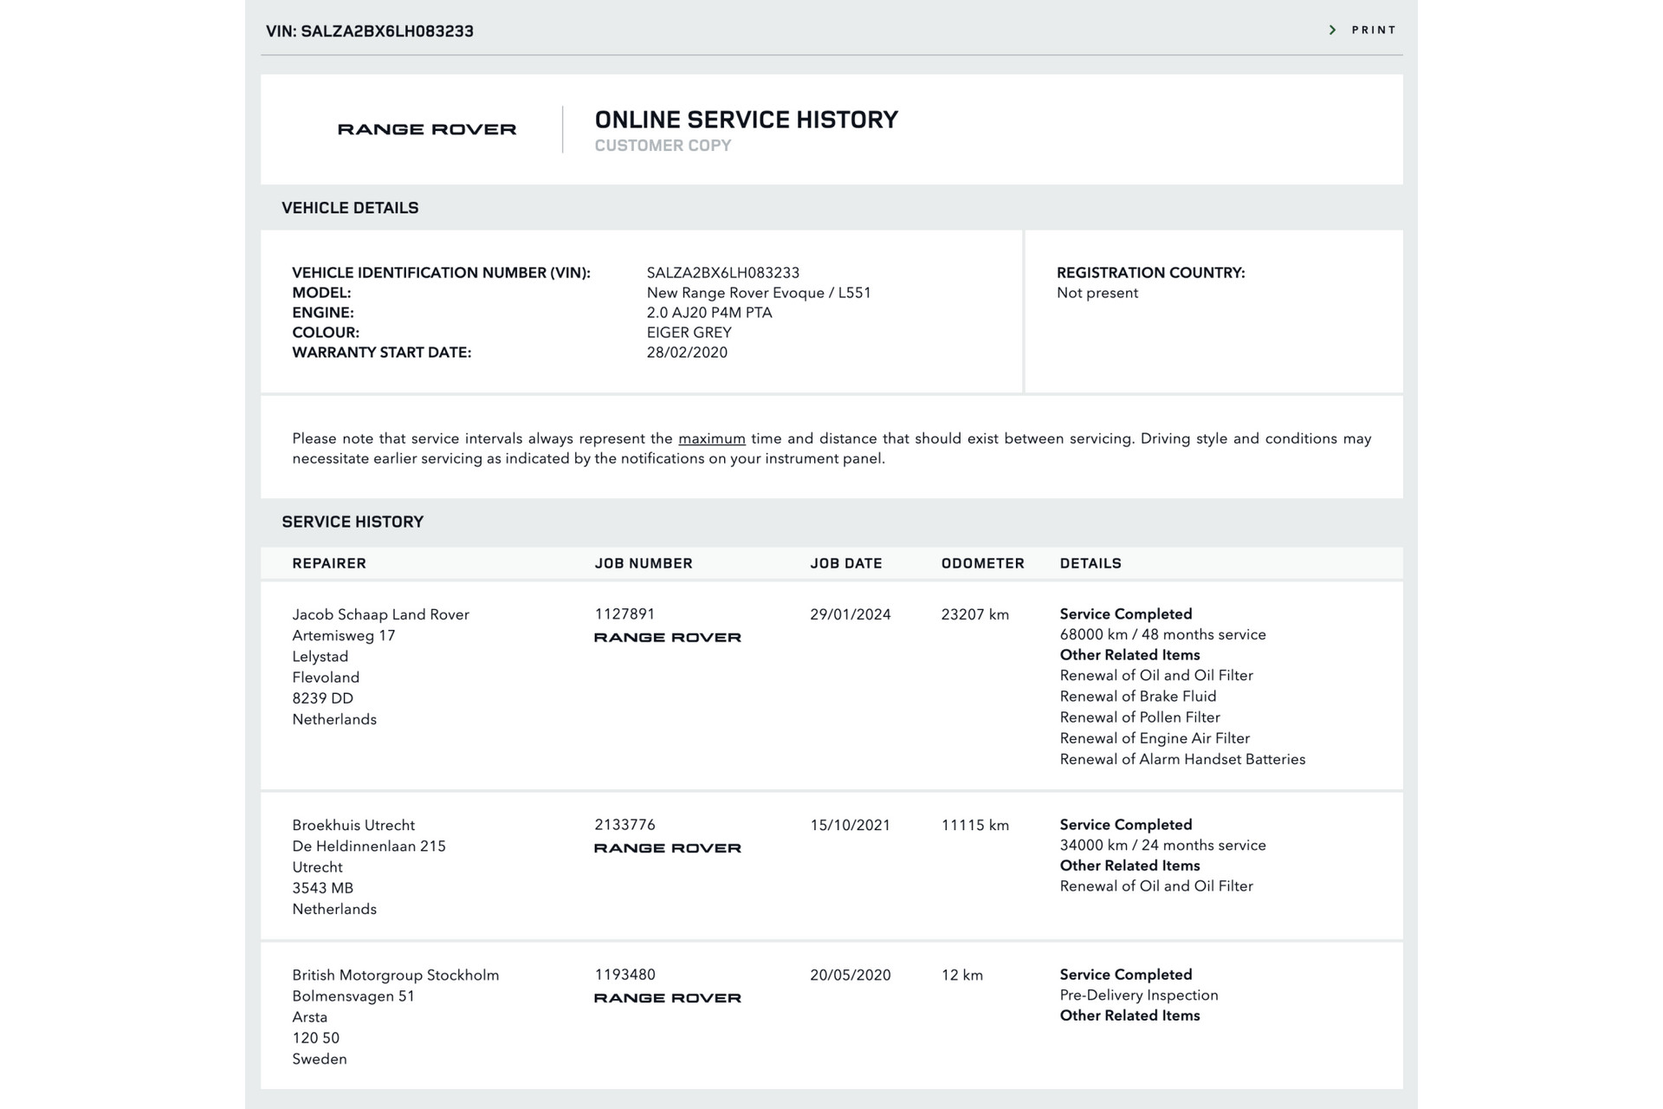Click the Job Date column header
Viewport: 1663px width, 1109px height.
(x=845, y=563)
